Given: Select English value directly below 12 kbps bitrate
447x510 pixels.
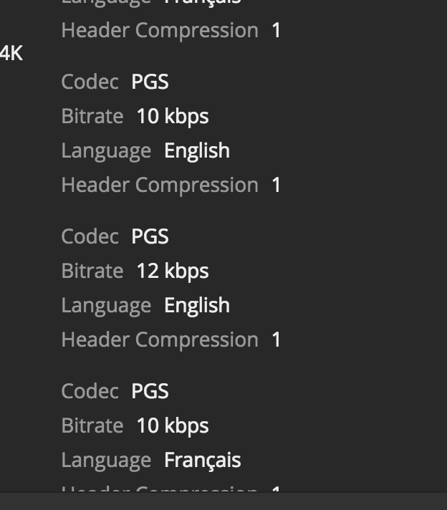Looking at the screenshot, I should point(197,306).
